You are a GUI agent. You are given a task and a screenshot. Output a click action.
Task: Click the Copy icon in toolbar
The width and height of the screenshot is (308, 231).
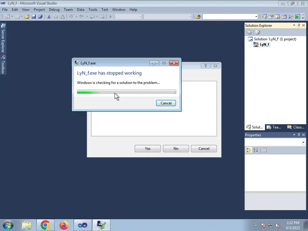56,17
